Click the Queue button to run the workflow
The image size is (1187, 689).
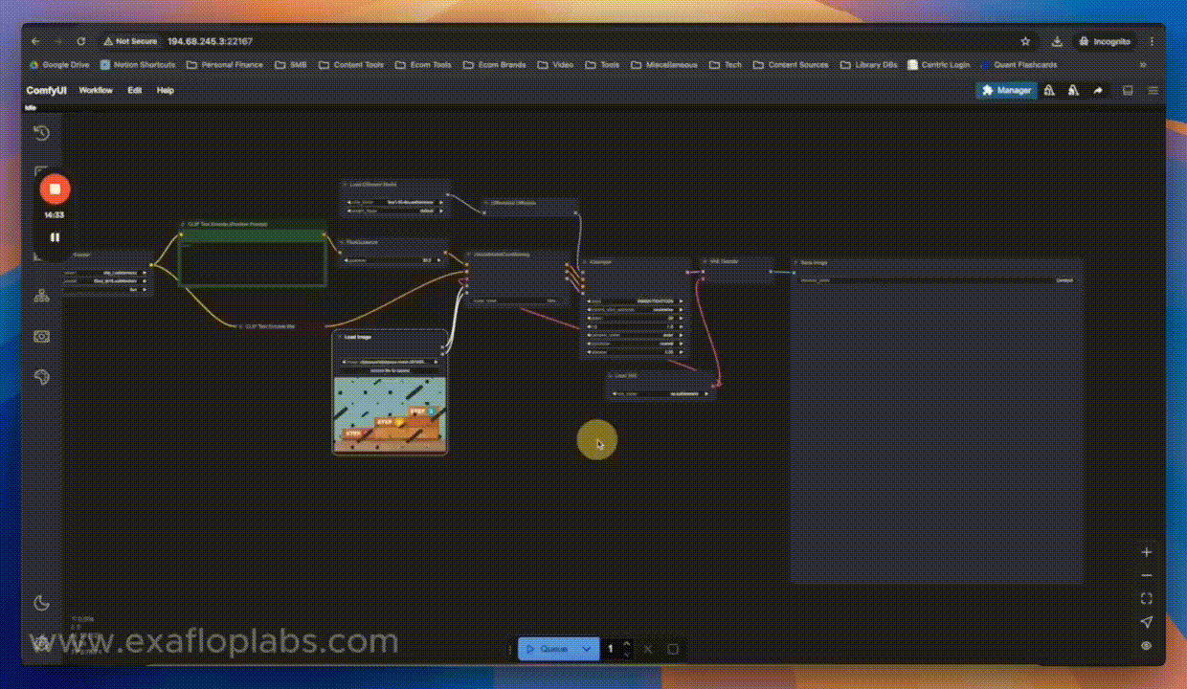[553, 649]
